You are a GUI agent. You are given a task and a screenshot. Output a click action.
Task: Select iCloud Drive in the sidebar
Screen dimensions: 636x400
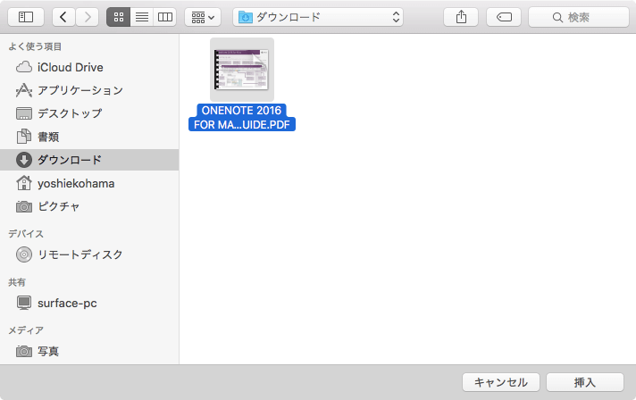pyautogui.click(x=89, y=67)
